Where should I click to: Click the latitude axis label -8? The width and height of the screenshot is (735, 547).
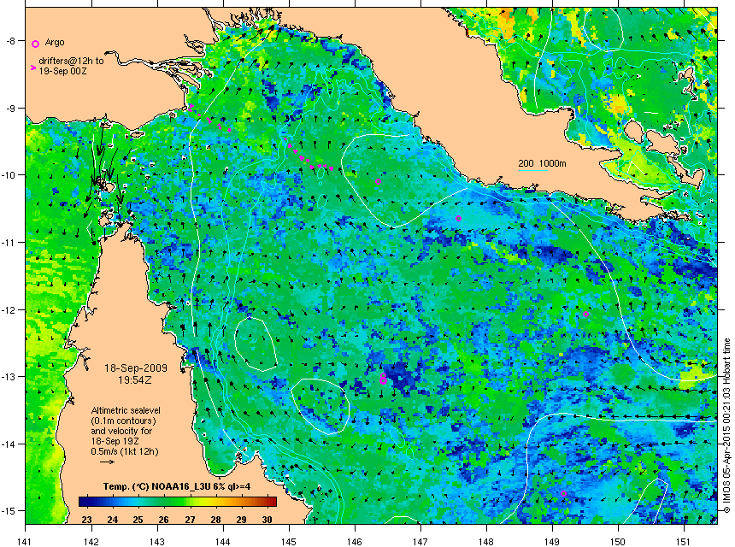pos(10,41)
